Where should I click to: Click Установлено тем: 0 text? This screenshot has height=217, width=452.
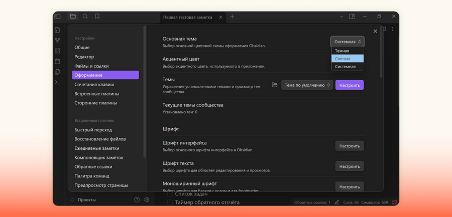(180, 112)
